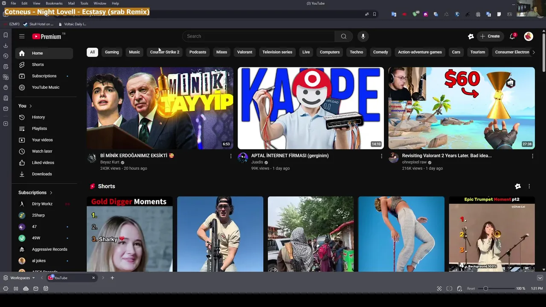
Task: Open more options for Beyaz Kurt video
Action: tap(231, 156)
